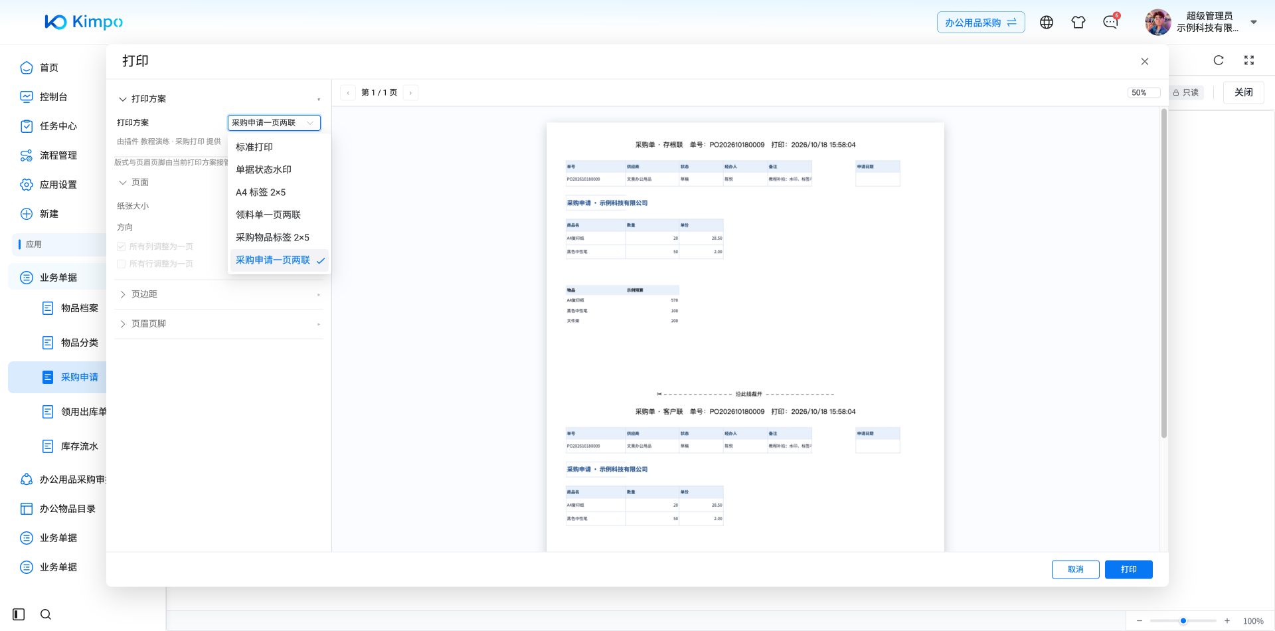Click the 办公用品采购 switch button

click(x=981, y=23)
